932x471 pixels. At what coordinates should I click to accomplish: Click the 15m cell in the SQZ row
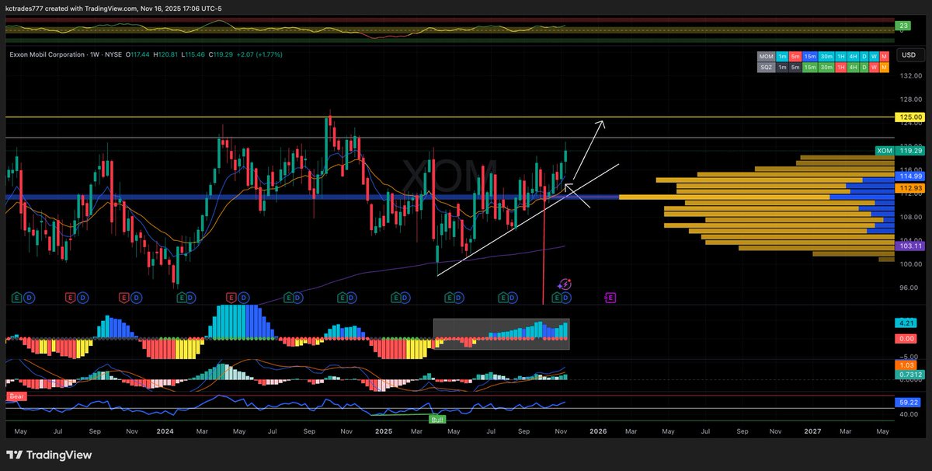809,68
